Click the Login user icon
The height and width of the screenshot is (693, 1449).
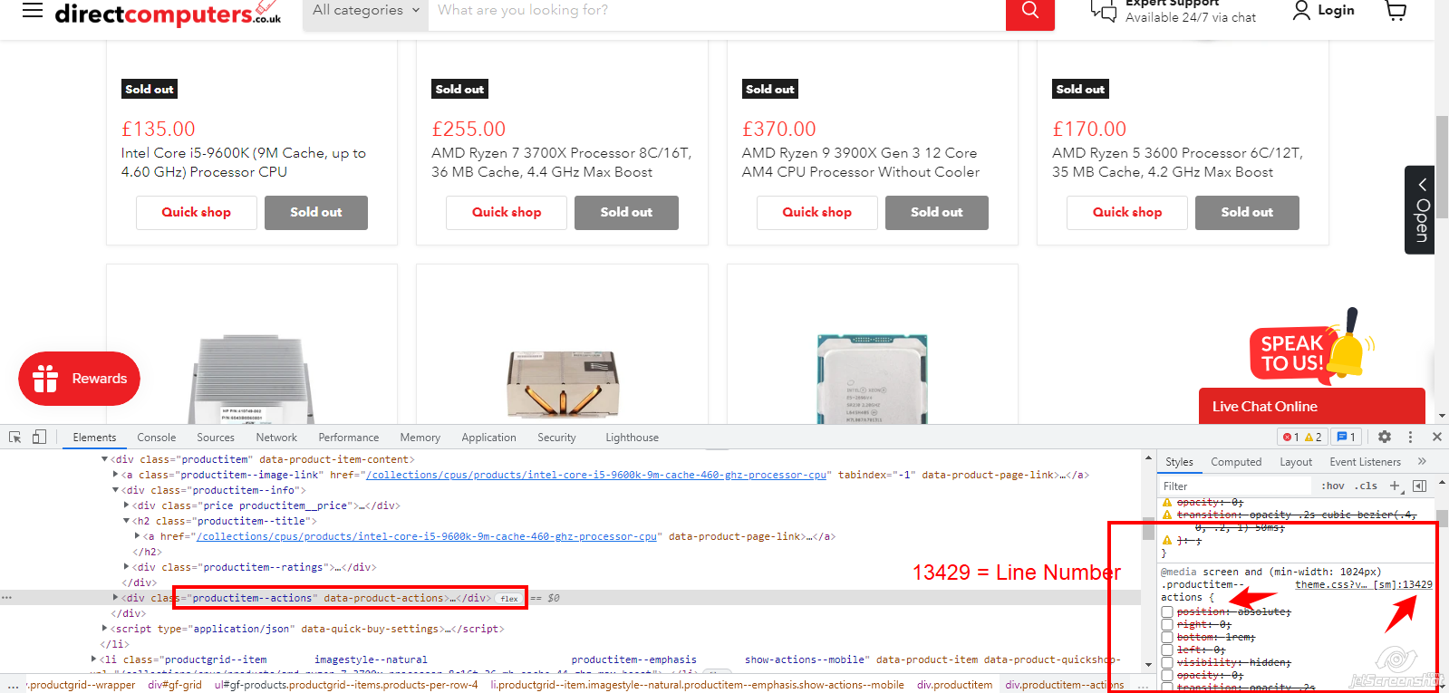(x=1301, y=10)
